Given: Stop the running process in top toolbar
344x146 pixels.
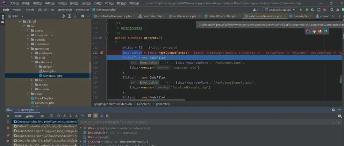Looking at the screenshot, I should click(325, 10).
